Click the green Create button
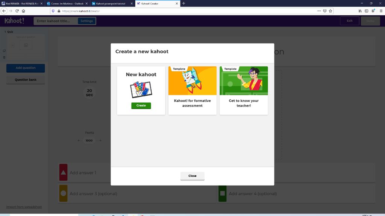The width and height of the screenshot is (385, 216). pos(141,105)
